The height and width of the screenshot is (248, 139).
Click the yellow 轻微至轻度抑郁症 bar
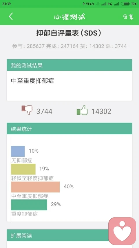tap(23, 169)
